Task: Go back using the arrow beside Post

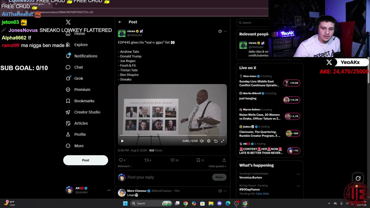Action: (120, 22)
